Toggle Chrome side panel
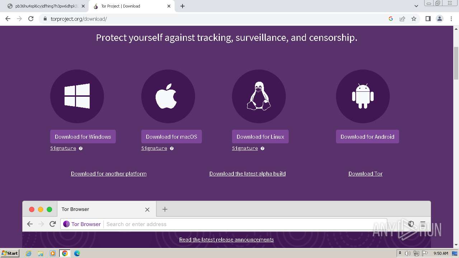Image resolution: width=459 pixels, height=258 pixels. click(x=428, y=19)
